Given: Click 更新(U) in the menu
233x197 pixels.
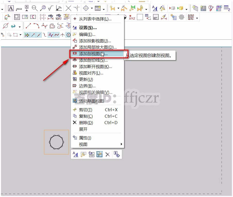Looking at the screenshot, I should 97,79.
